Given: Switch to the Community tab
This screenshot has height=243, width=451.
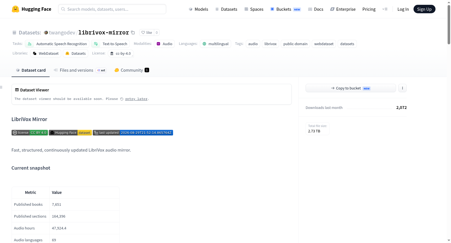Looking at the screenshot, I should pyautogui.click(x=132, y=70).
